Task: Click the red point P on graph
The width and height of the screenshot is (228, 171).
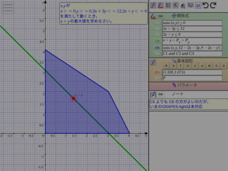Action: pyautogui.click(x=73, y=98)
